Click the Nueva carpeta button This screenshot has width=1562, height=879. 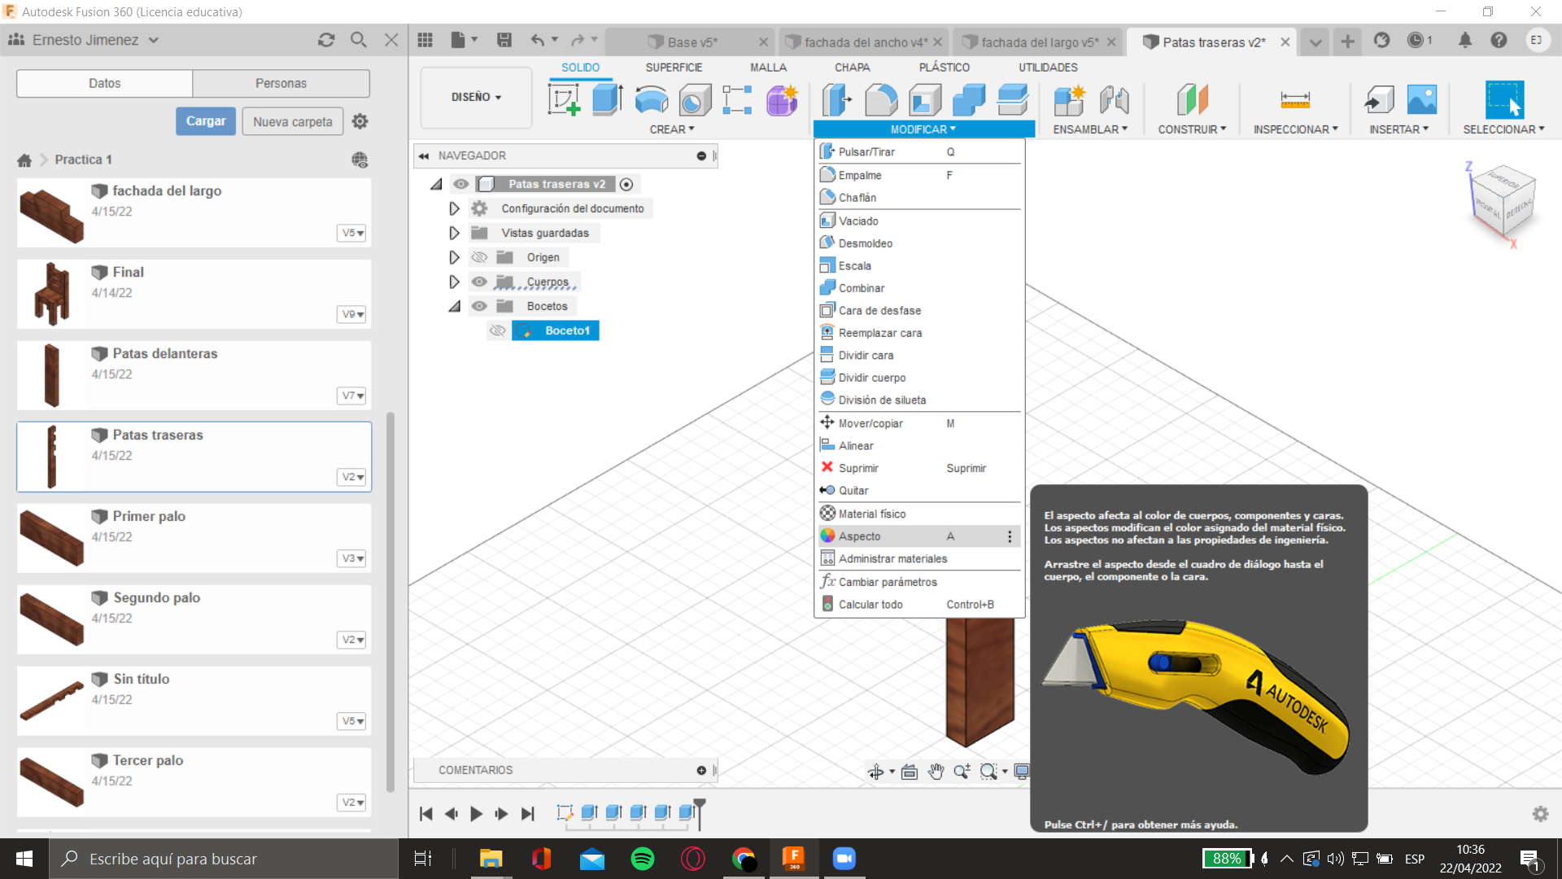[x=292, y=121]
